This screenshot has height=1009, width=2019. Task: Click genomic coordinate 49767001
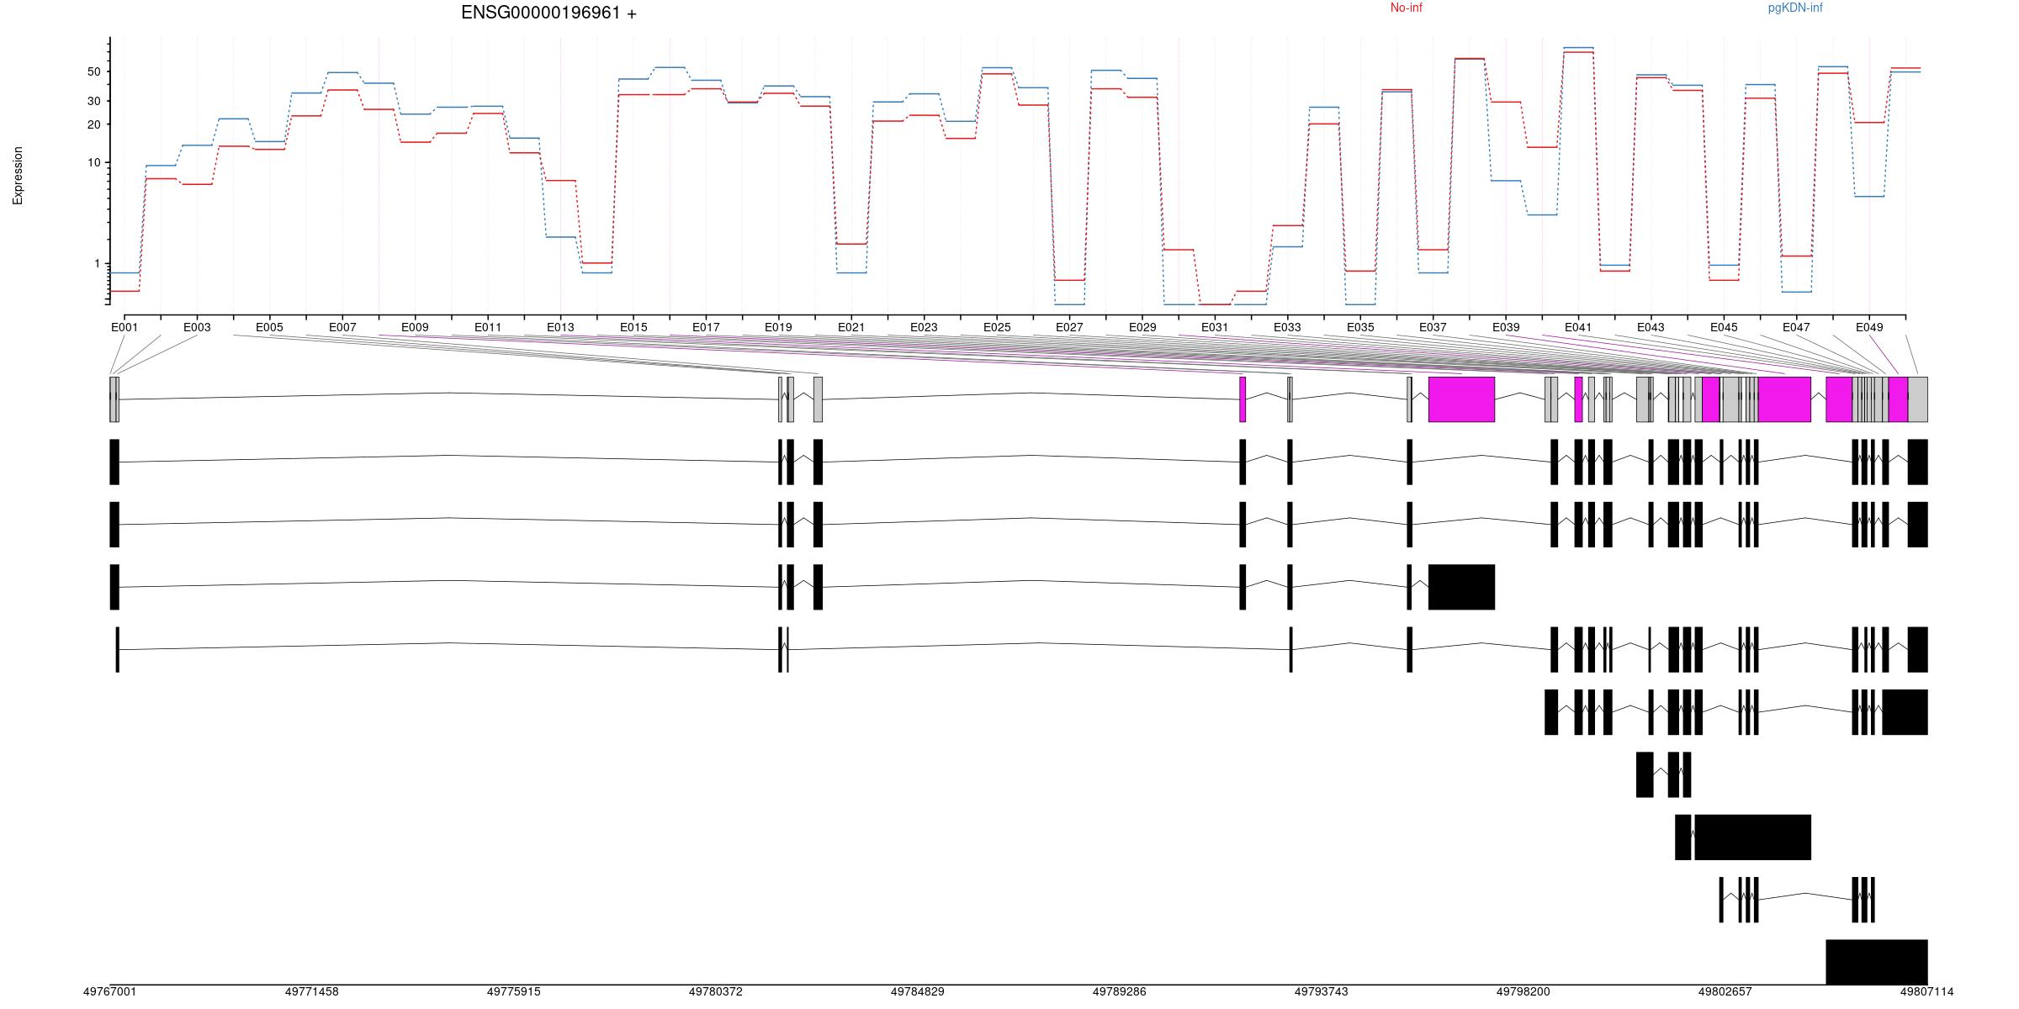click(109, 991)
